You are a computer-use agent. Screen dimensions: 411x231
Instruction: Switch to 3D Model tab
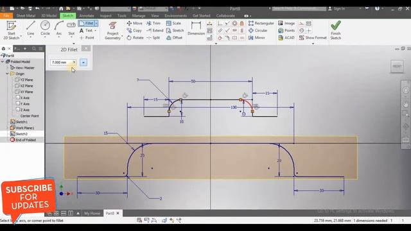(49, 15)
